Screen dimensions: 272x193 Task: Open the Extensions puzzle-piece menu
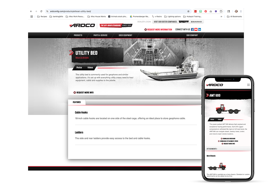[221, 11]
